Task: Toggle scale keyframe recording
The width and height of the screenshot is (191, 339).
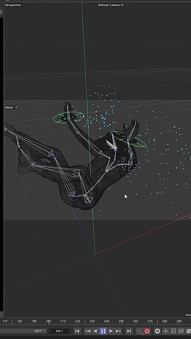Action: coord(173,331)
